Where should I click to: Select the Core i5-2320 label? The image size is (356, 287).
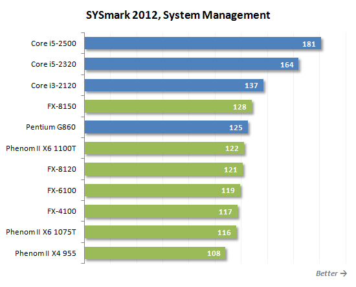[x=54, y=64]
